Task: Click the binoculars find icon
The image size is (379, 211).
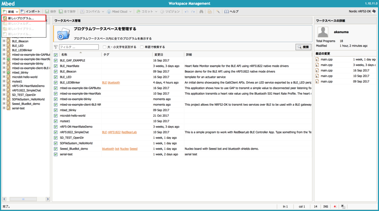Action: (x=201, y=11)
